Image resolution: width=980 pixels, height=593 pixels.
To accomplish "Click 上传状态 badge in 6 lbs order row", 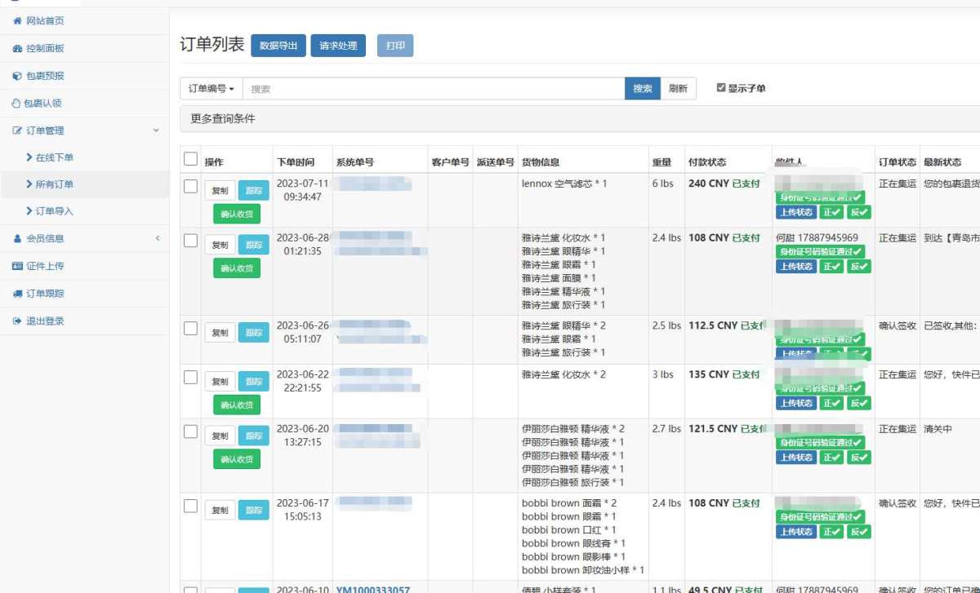I will (x=796, y=212).
